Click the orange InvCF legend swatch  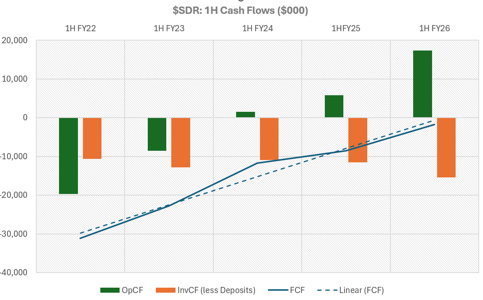[x=165, y=290]
